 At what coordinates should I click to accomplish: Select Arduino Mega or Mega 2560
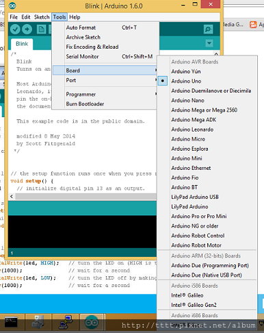pos(207,110)
